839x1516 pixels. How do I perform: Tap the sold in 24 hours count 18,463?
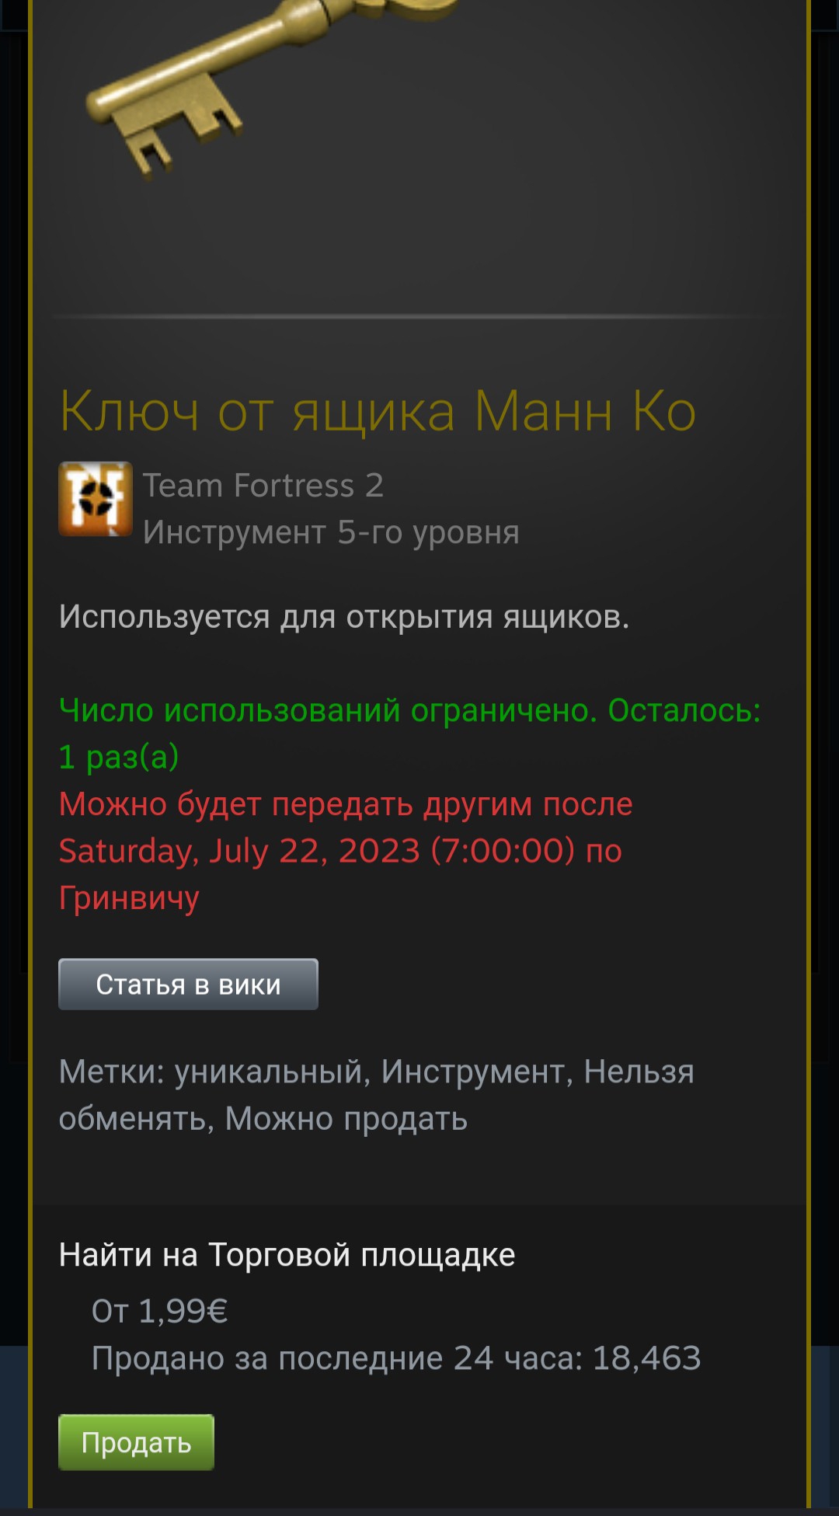[646, 1358]
